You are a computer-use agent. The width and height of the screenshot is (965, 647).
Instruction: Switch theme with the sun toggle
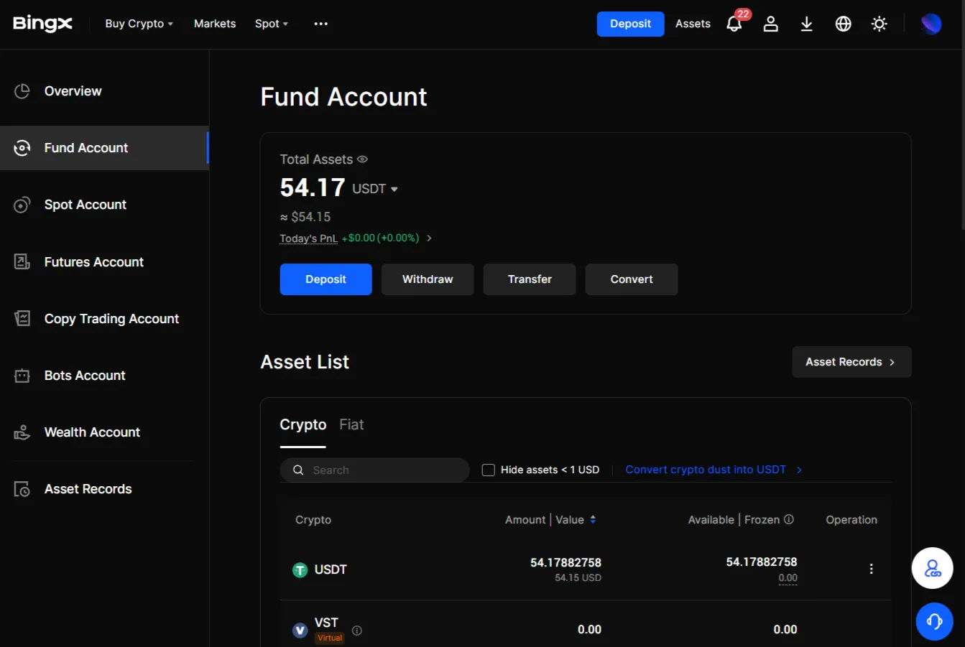[879, 24]
